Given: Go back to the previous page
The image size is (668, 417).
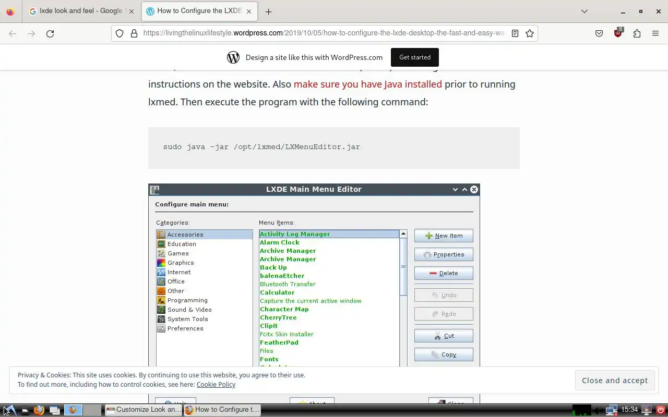Looking at the screenshot, I should tap(13, 33).
